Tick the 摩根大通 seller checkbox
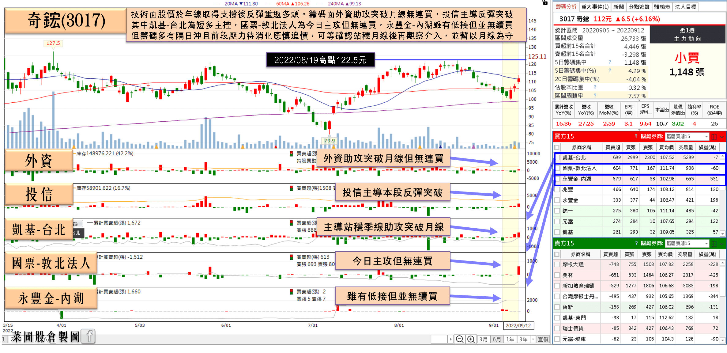Screen dimensions: 727x353 click(557, 264)
